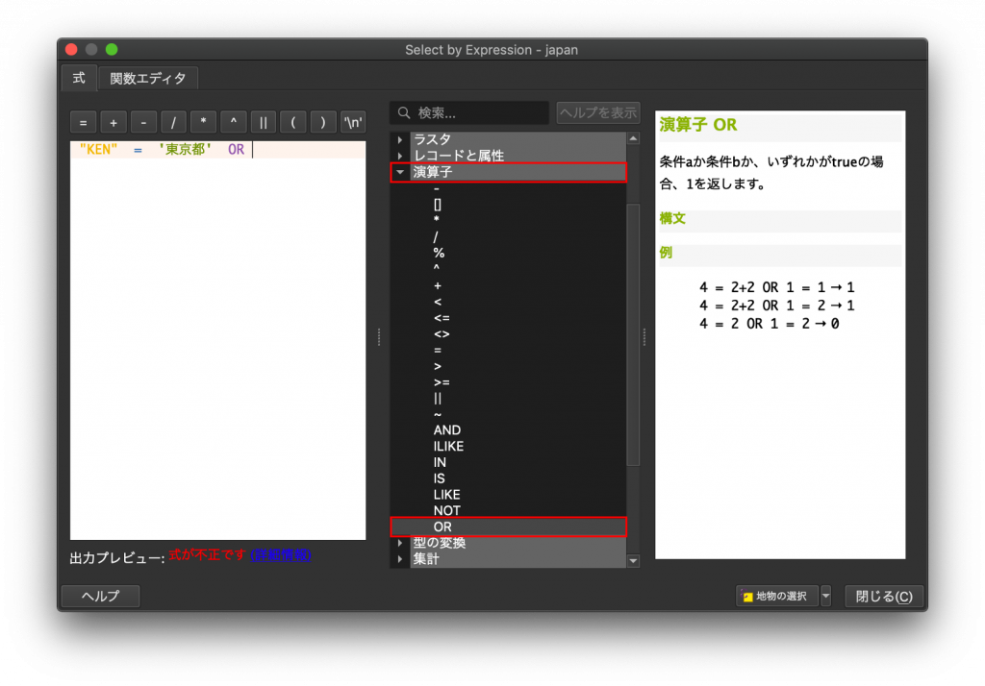Click the ヘルプ button

pyautogui.click(x=100, y=596)
